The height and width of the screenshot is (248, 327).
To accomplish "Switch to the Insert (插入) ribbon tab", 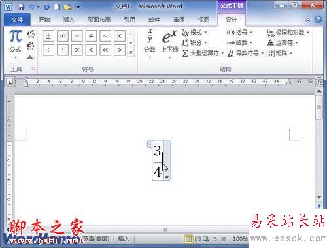I will click(x=69, y=20).
